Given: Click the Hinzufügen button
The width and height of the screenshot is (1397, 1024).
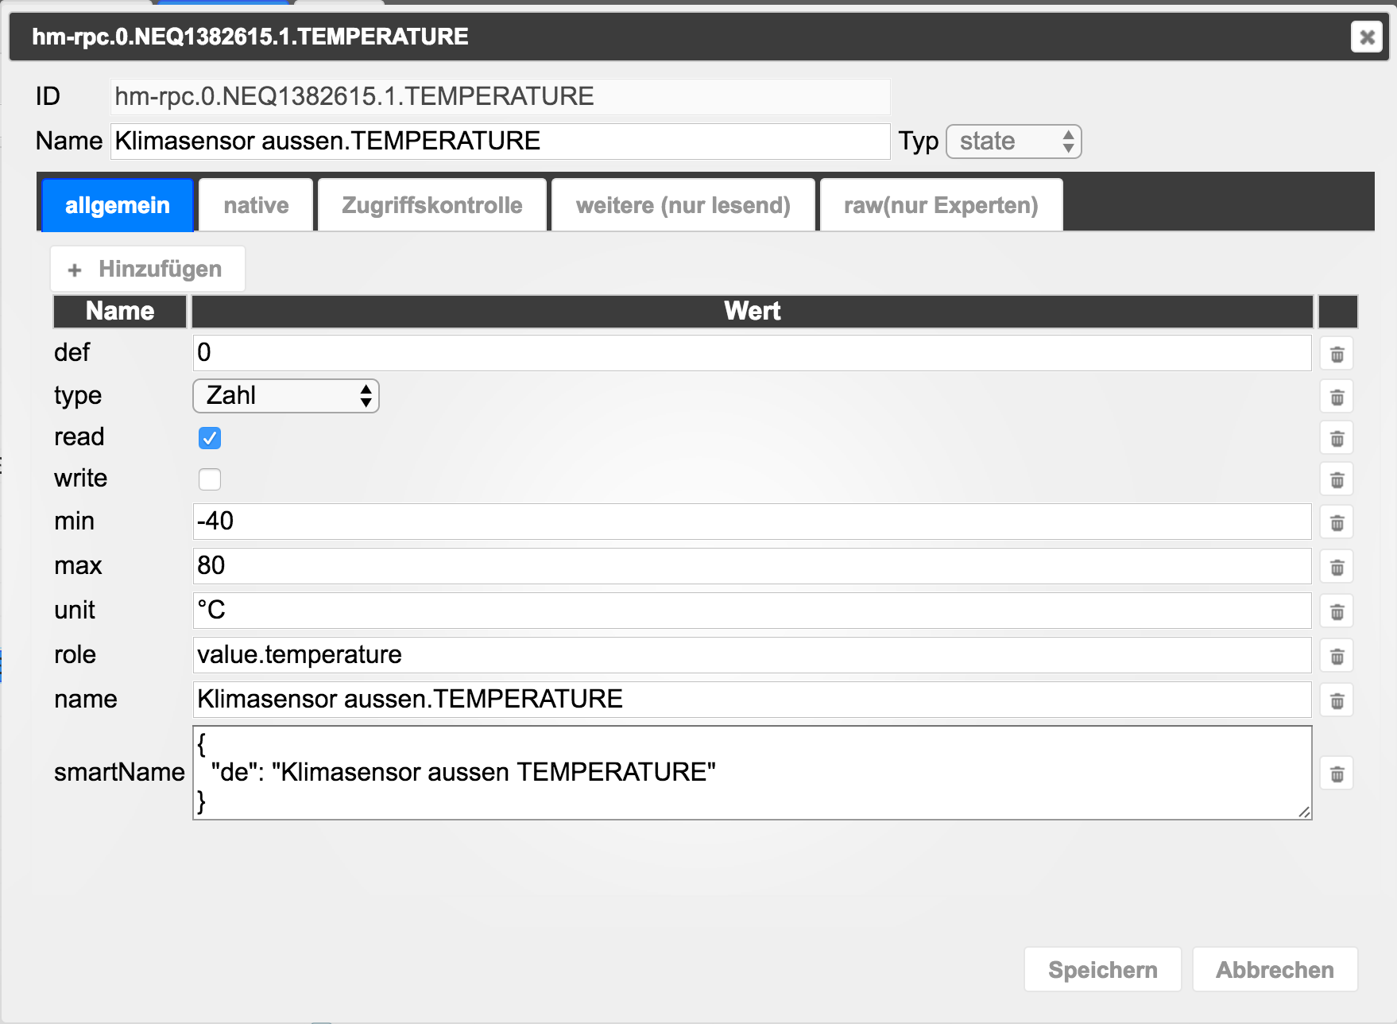Looking at the screenshot, I should click(148, 269).
